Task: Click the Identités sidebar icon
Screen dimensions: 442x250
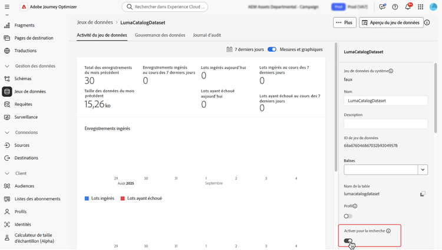Action: tap(7, 225)
